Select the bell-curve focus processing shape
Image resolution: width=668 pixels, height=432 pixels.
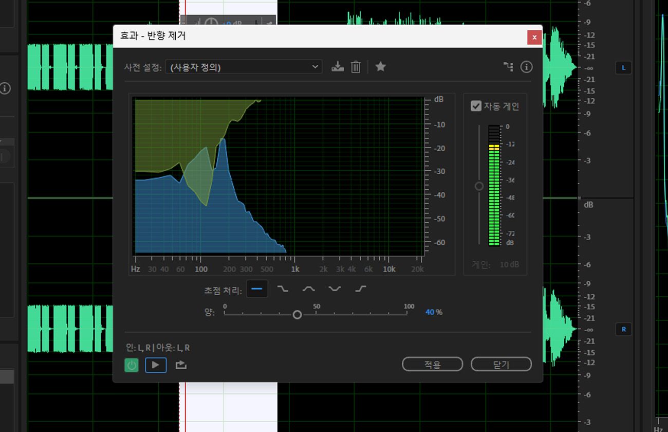pyautogui.click(x=309, y=289)
